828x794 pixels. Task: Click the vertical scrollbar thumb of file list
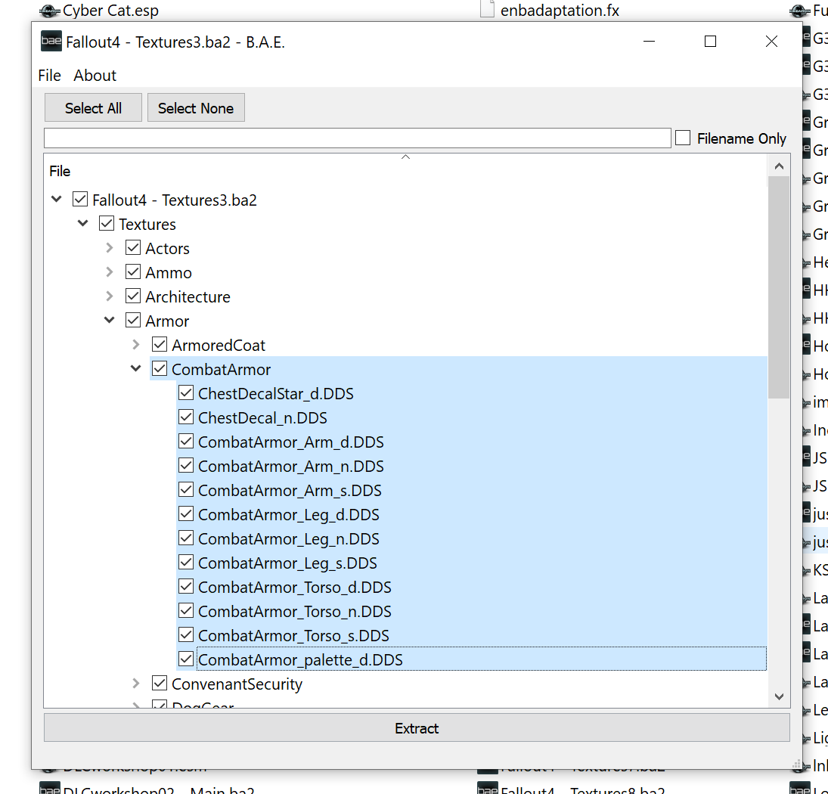tap(779, 287)
